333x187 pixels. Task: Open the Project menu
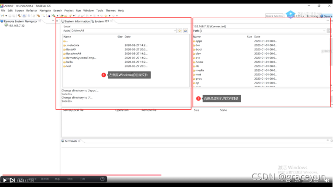[69, 11]
